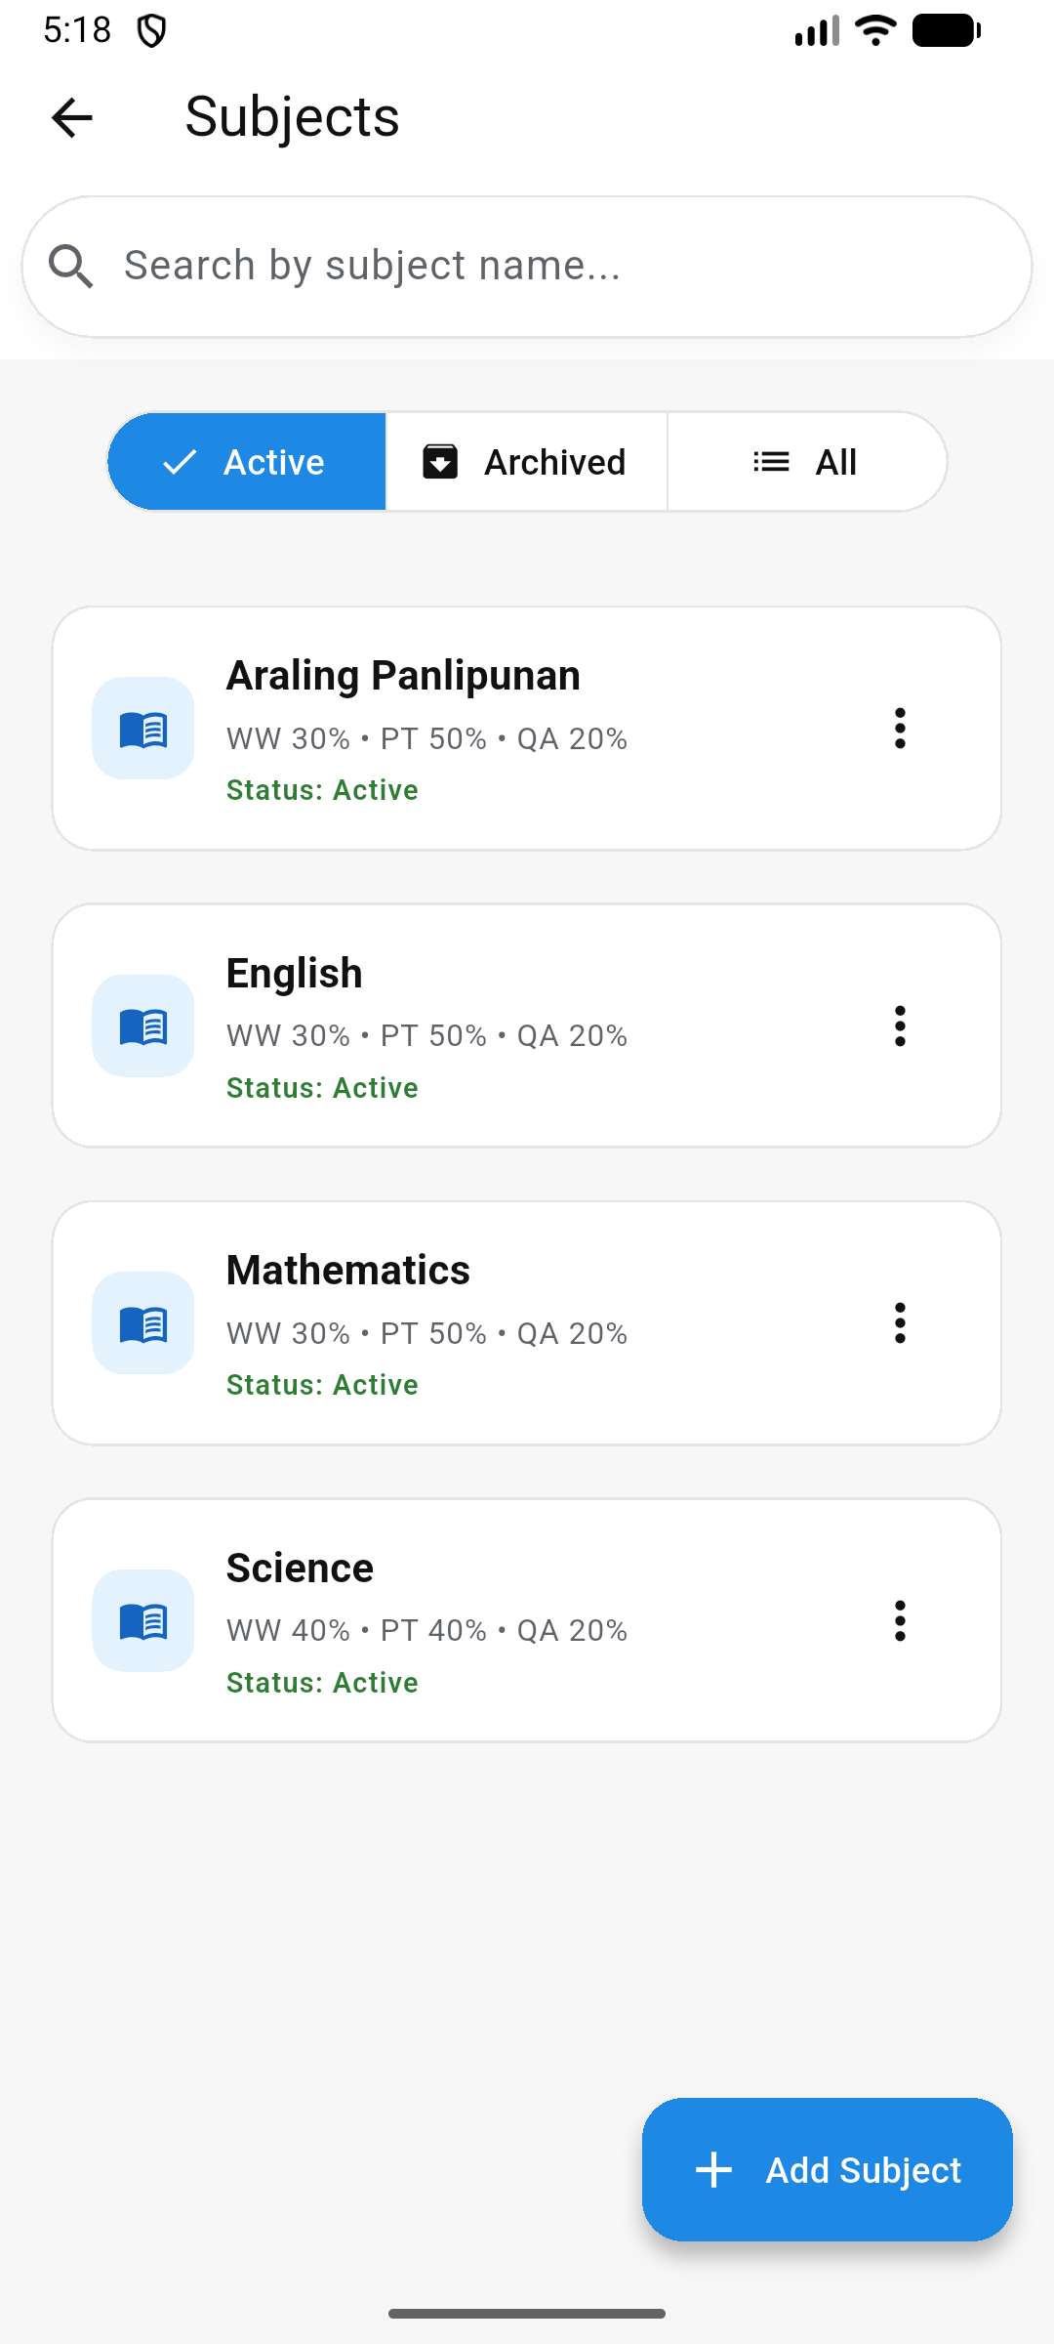This screenshot has height=2344, width=1054.
Task: Tap the Mathematics book icon
Action: click(x=143, y=1323)
